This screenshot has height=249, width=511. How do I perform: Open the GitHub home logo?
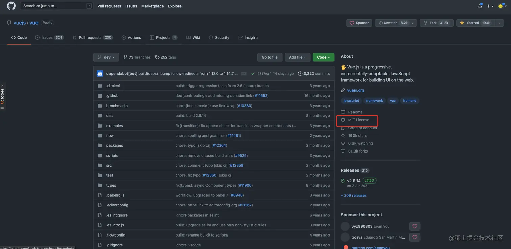11,6
